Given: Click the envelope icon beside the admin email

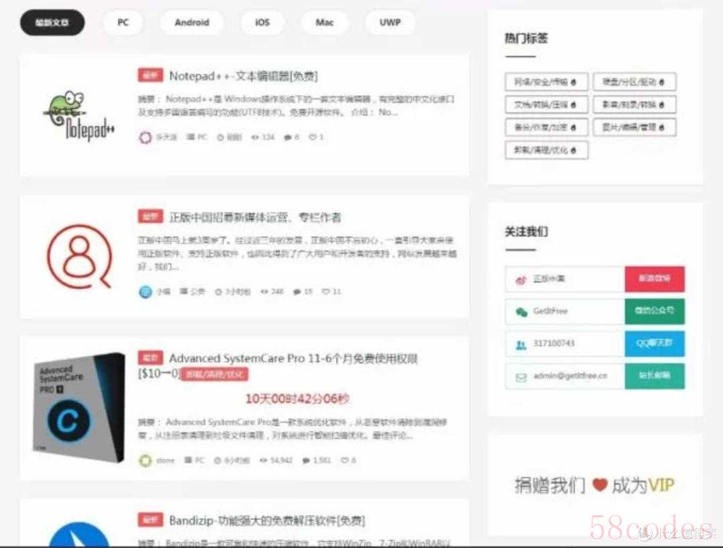Looking at the screenshot, I should click(521, 378).
